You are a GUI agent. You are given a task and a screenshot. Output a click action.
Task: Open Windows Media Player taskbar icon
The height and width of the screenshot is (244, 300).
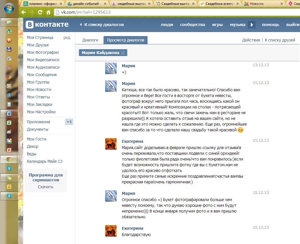click(9, 86)
